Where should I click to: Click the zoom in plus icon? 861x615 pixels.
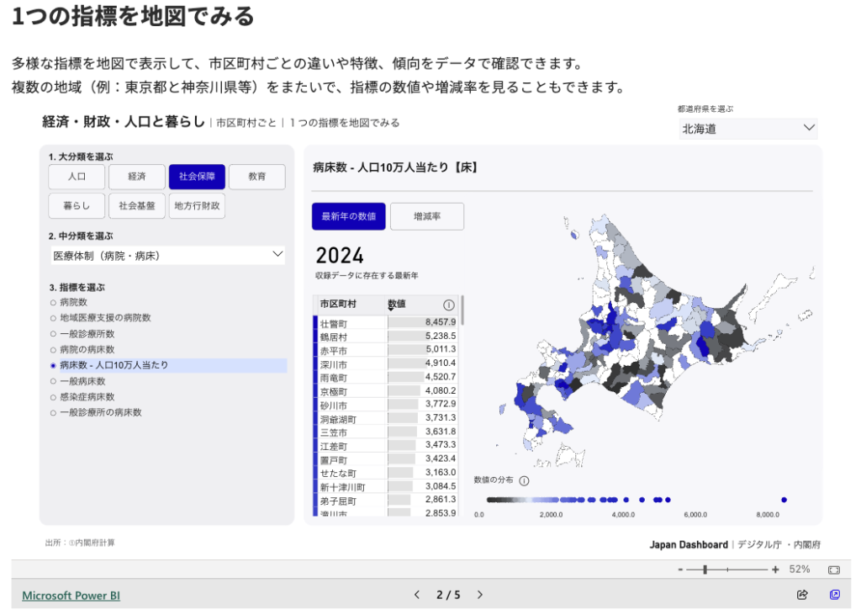(x=775, y=570)
